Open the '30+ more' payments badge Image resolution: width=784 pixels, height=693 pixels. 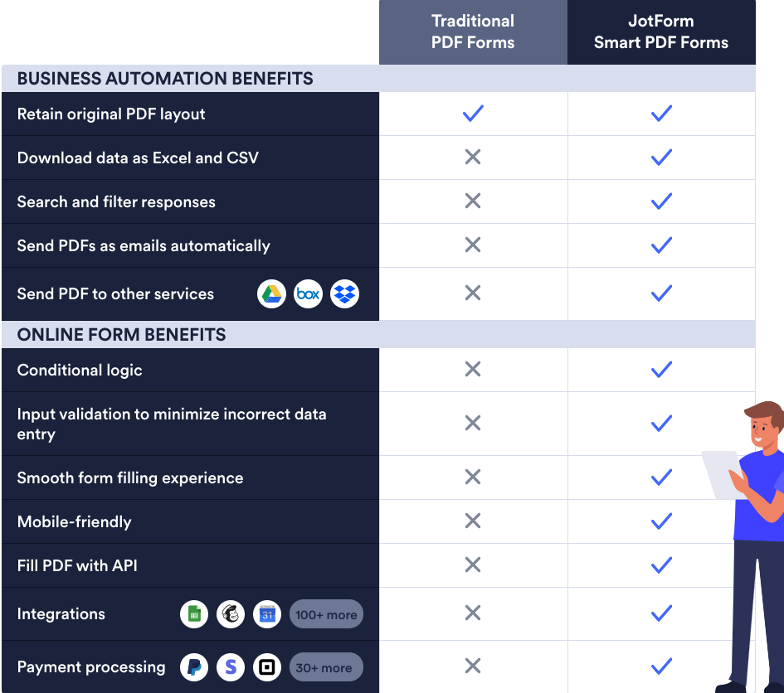[324, 667]
